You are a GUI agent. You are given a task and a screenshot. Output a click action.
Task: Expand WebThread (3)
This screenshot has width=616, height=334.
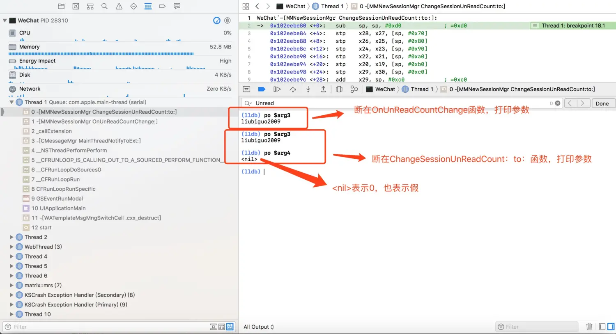point(11,247)
